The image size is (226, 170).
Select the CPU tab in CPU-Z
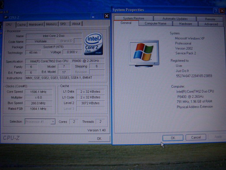9,25
